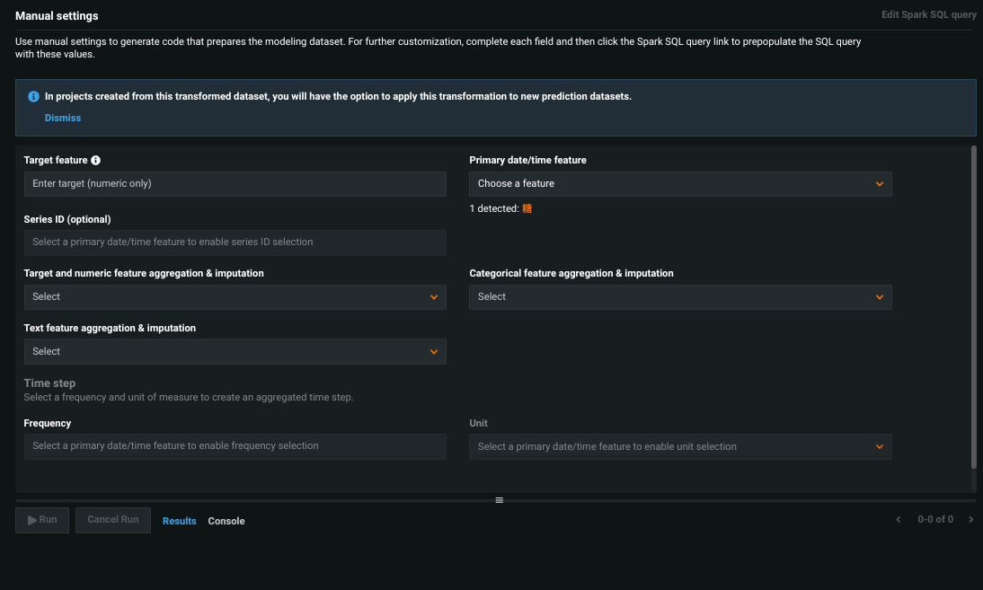
Task: Open the Unit dropdown
Action: (x=679, y=447)
